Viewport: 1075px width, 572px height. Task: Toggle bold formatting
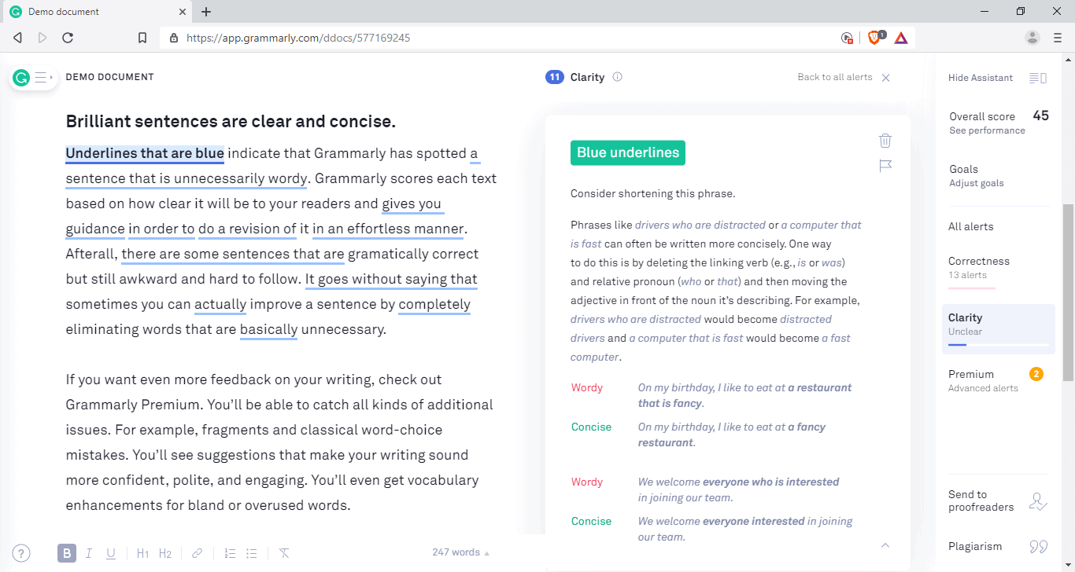pyautogui.click(x=67, y=553)
